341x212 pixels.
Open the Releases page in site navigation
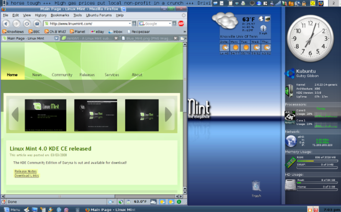(x=87, y=75)
